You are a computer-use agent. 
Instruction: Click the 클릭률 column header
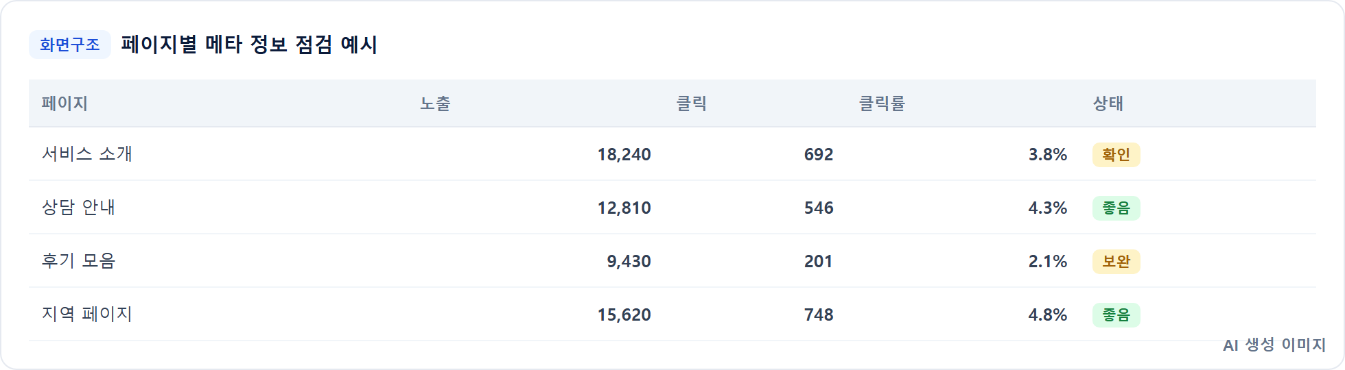point(882,103)
